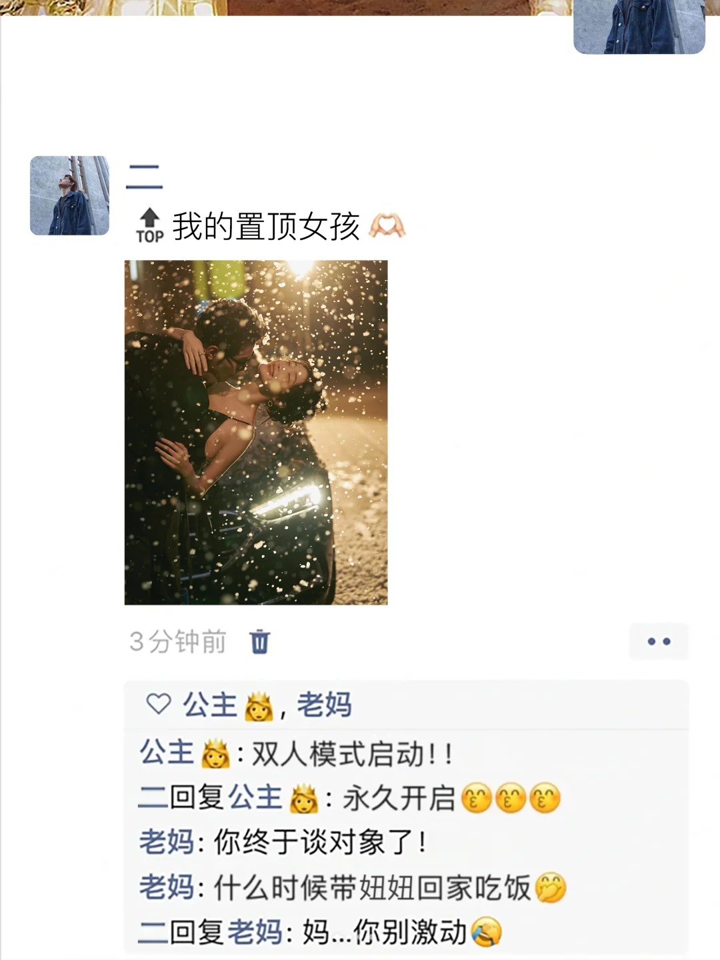The width and height of the screenshot is (720, 960).
Task: Tap the TOP pin arrow icon
Action: pyautogui.click(x=150, y=225)
